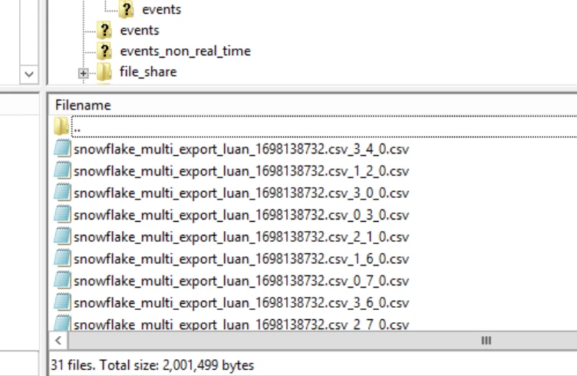This screenshot has width=577, height=376.
Task: Select the file_share folder label in the tree
Action: pos(148,72)
